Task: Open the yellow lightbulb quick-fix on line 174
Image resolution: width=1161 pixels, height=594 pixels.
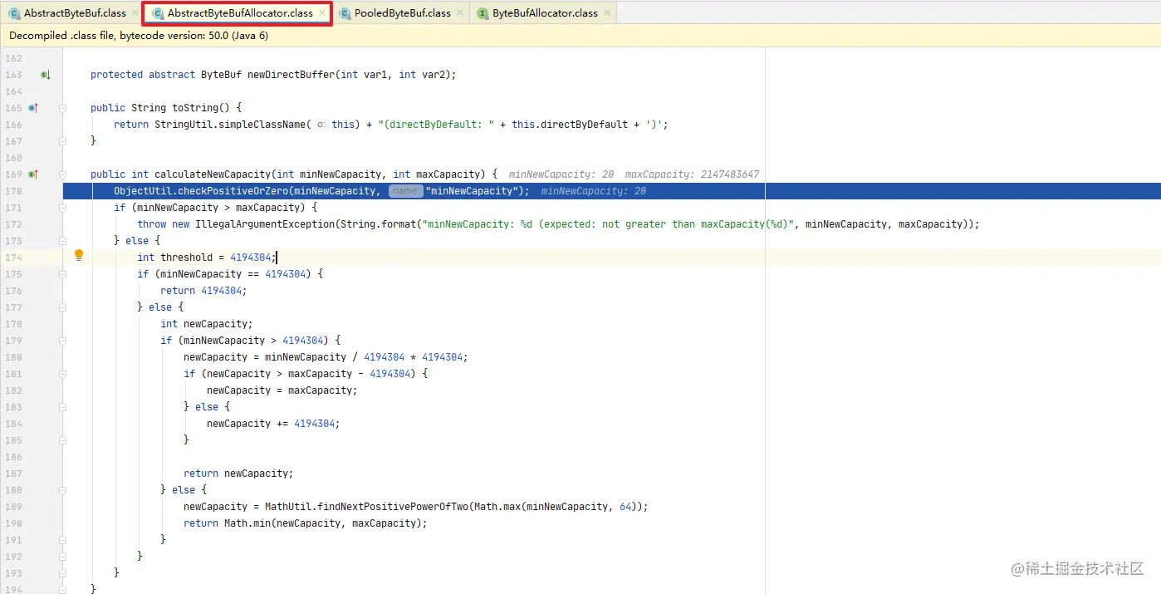Action: coord(79,256)
